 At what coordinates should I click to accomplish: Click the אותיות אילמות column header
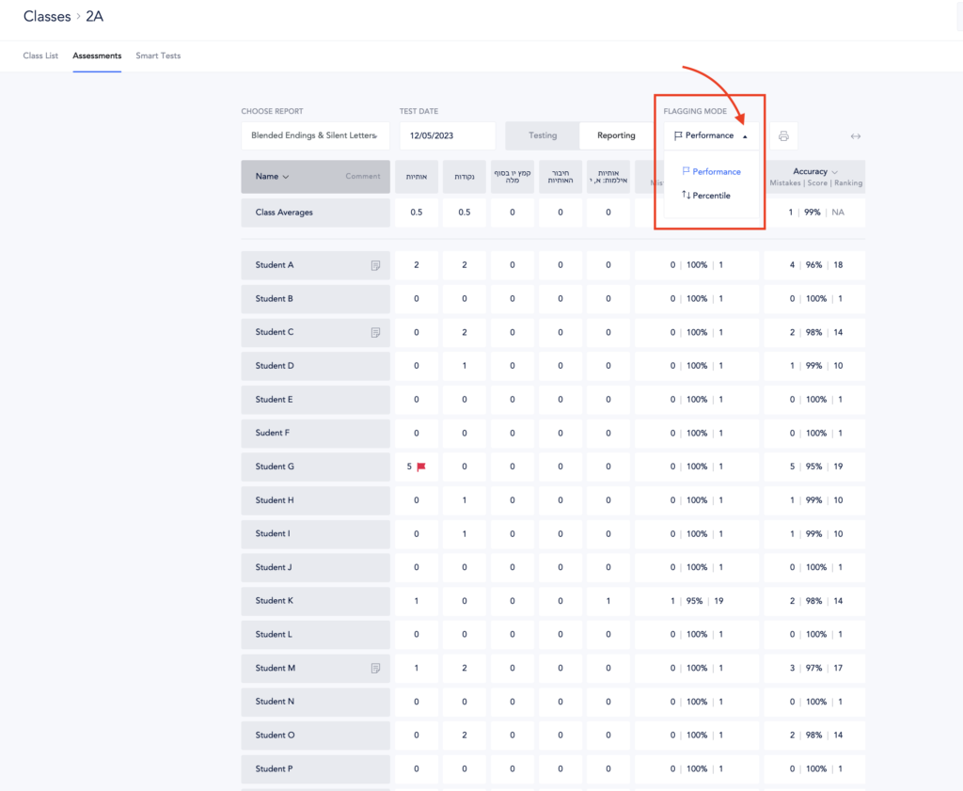608,177
